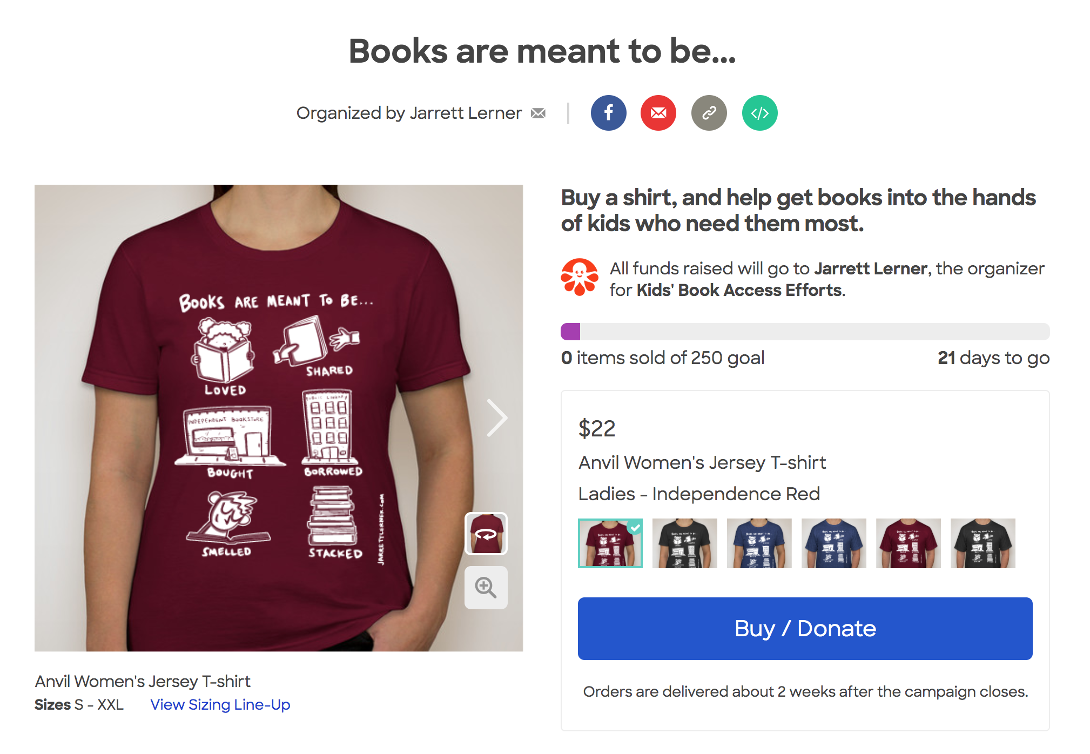Screen dimensions: 1090x754
Task: Select the blue men's shirt thumbnail
Action: 833,543
